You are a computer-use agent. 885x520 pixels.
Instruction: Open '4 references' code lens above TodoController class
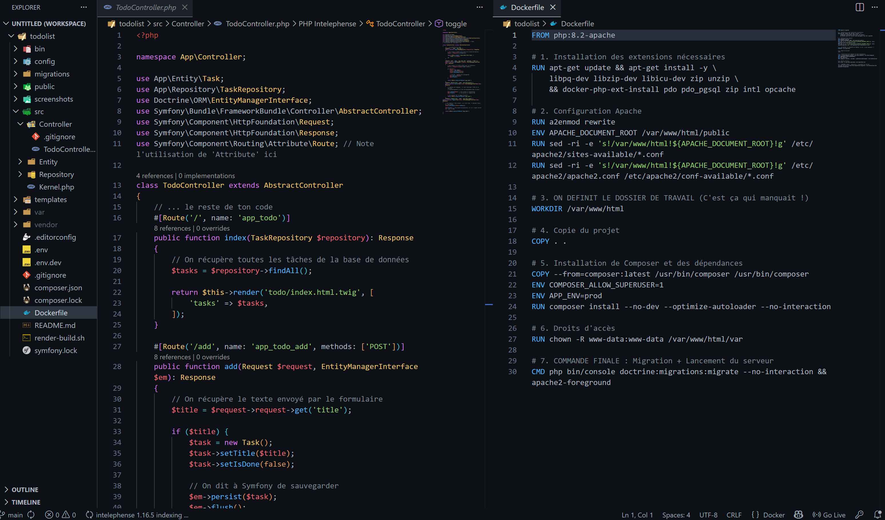155,176
